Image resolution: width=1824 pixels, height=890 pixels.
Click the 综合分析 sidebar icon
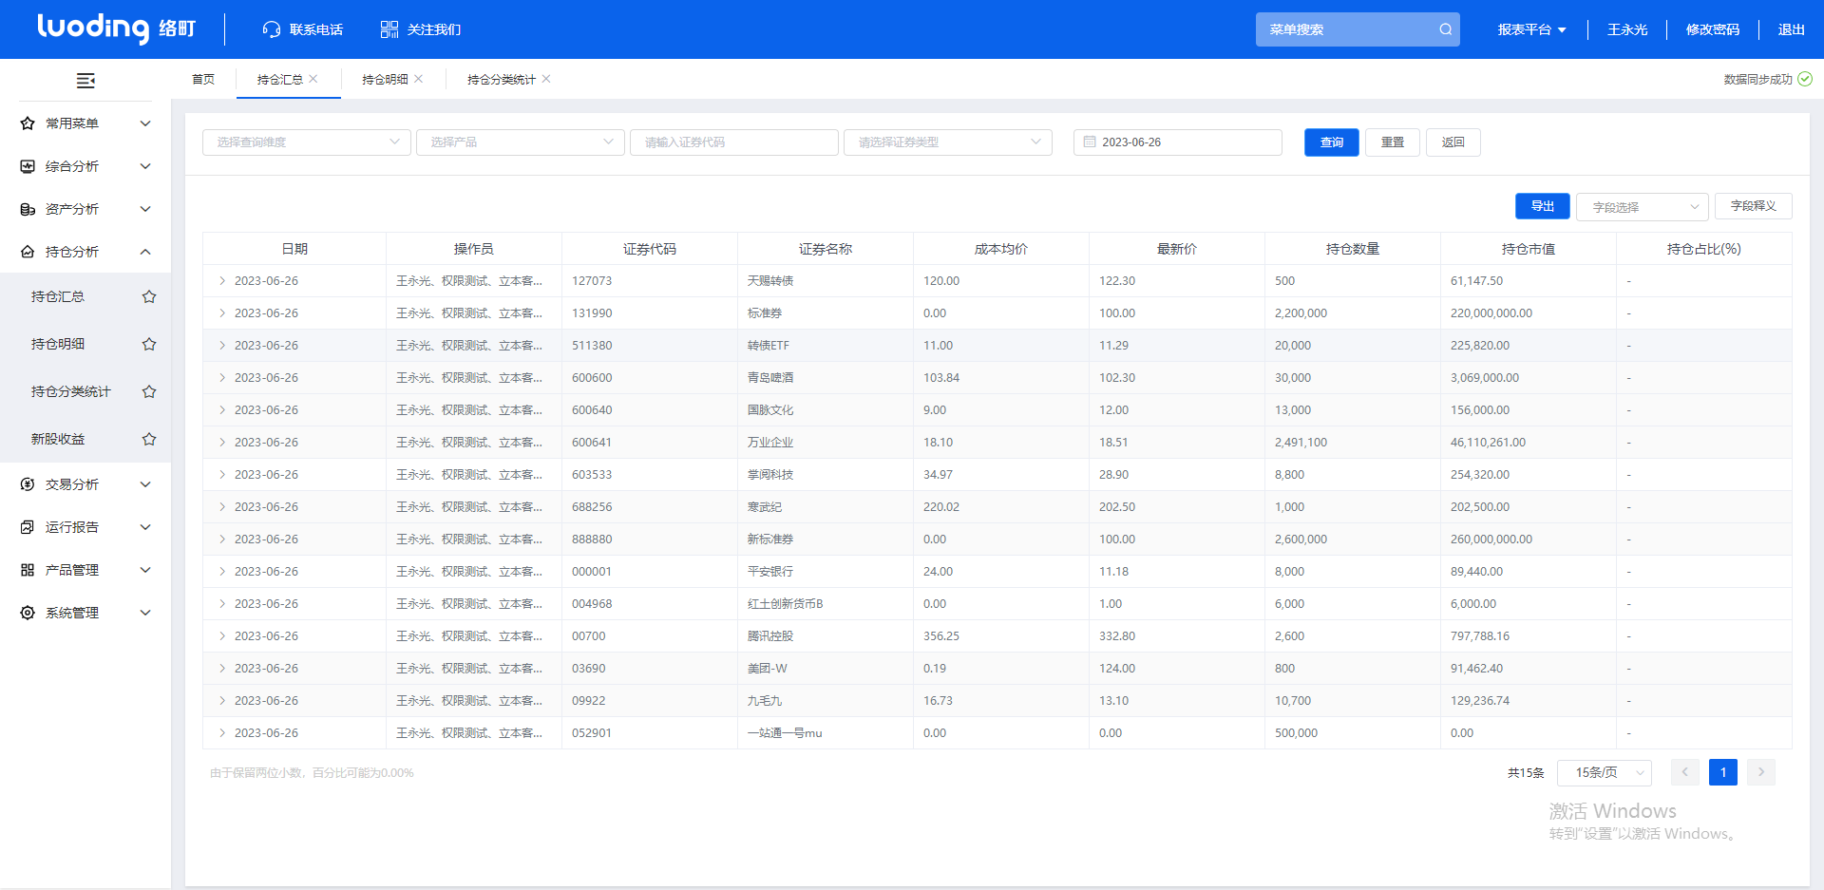coord(28,166)
